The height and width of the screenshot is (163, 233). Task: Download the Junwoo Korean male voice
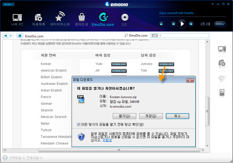click(166, 64)
